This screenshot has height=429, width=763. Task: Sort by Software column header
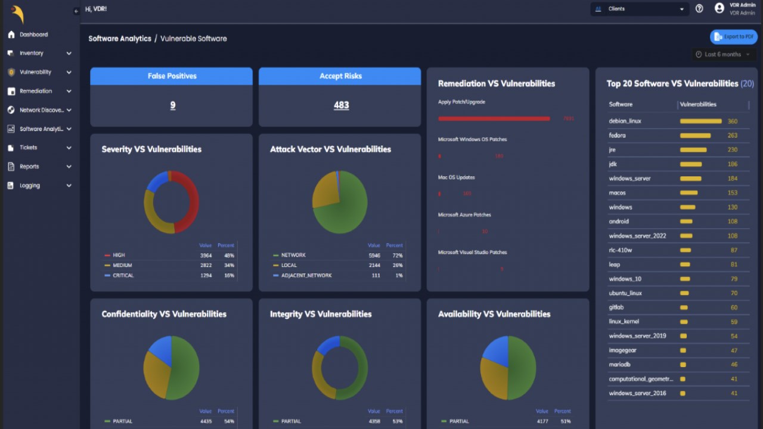[621, 104]
